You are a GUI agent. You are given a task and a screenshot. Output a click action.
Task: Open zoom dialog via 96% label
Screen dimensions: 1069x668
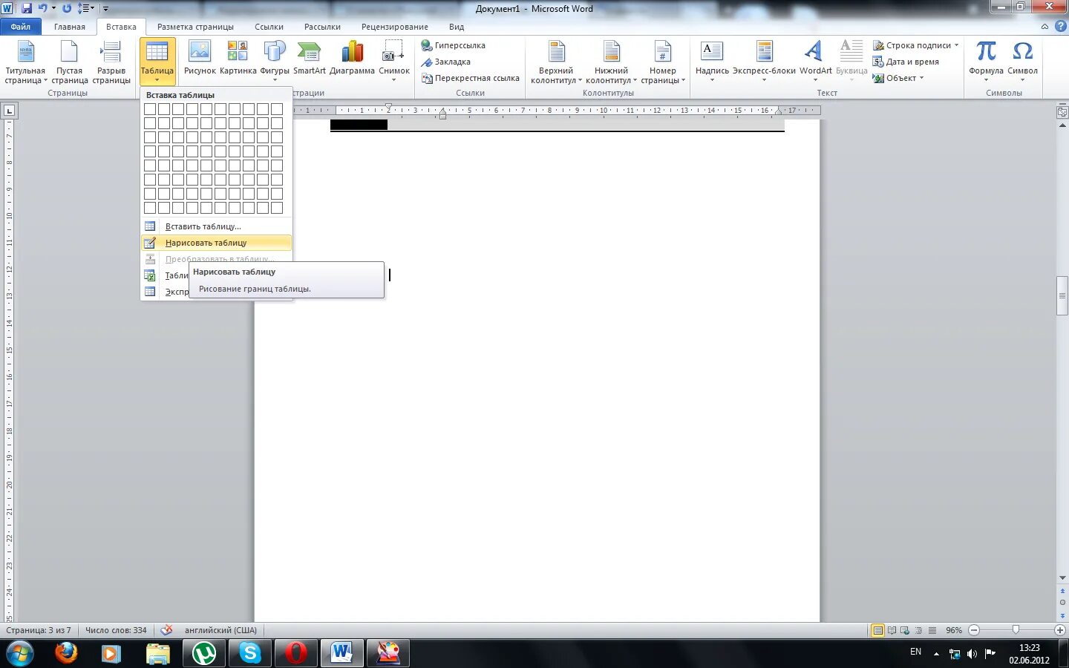point(954,630)
